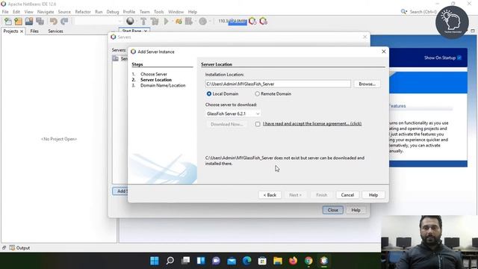Open the Navigate menu
This screenshot has width=478, height=269.
coord(46,12)
